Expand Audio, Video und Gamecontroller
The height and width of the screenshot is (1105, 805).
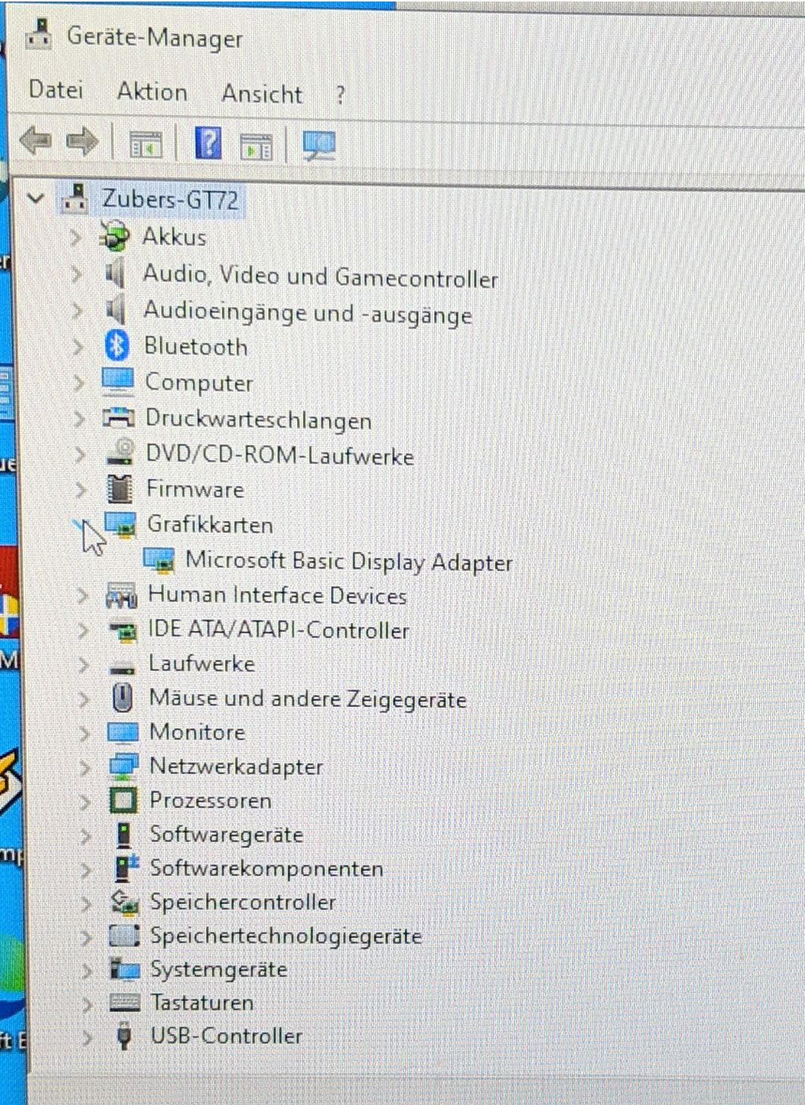[77, 274]
